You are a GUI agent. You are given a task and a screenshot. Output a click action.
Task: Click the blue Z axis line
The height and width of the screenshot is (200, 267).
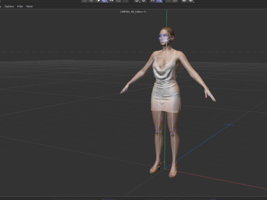click(199, 146)
